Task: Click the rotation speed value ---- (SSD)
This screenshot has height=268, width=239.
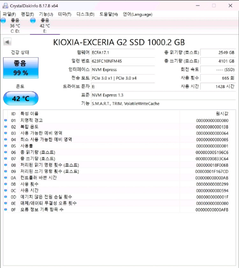Action: click(218, 70)
